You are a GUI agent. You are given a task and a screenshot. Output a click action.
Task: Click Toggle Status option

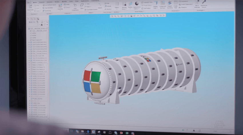[x=146, y=5]
